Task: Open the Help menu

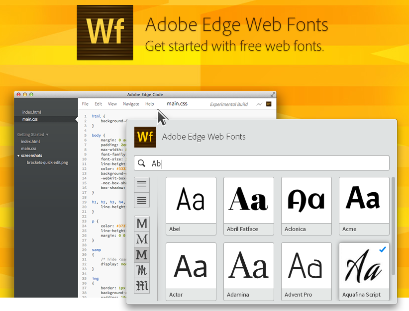Action: 149,104
